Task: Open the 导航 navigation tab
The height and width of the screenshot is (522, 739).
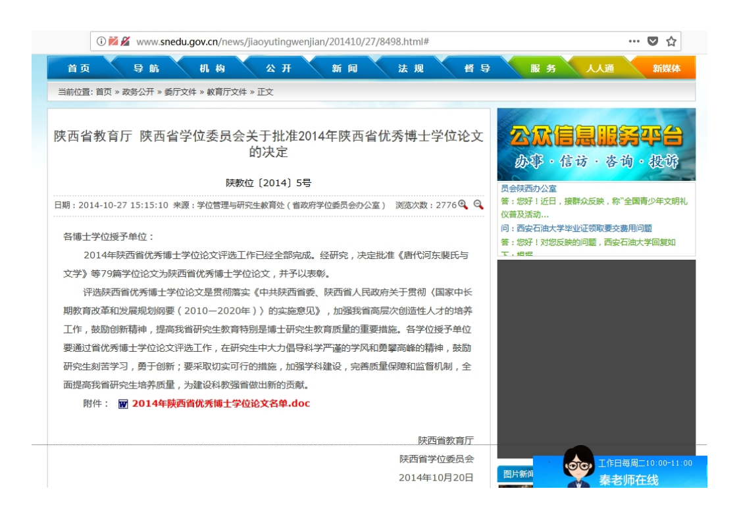Action: (146, 68)
